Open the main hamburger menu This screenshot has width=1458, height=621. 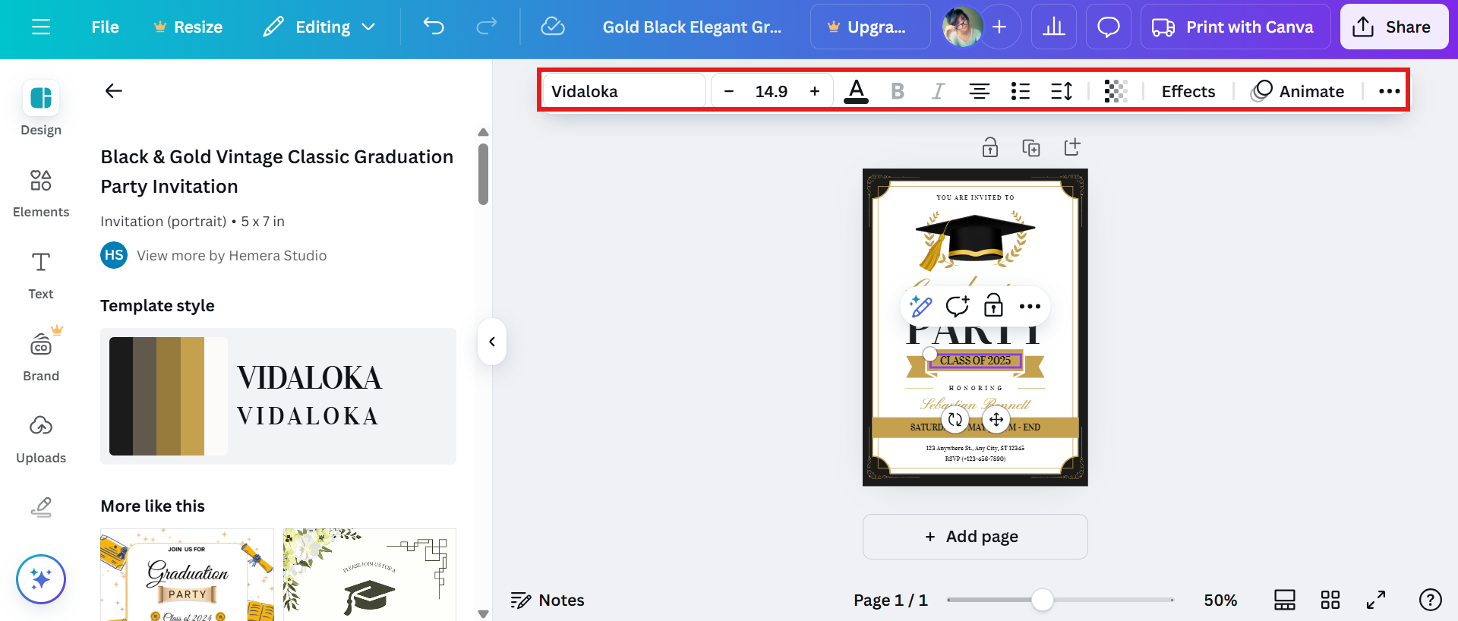[41, 27]
